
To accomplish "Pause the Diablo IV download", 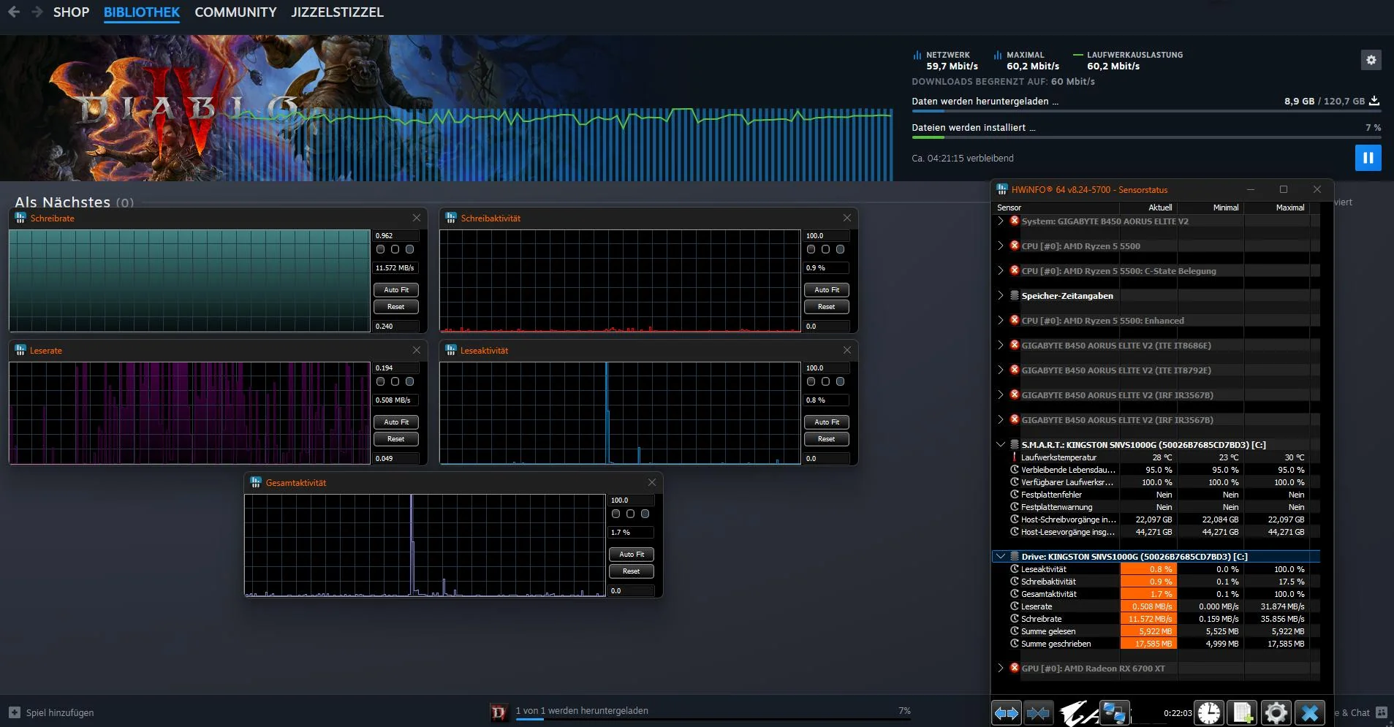I will coord(1368,157).
